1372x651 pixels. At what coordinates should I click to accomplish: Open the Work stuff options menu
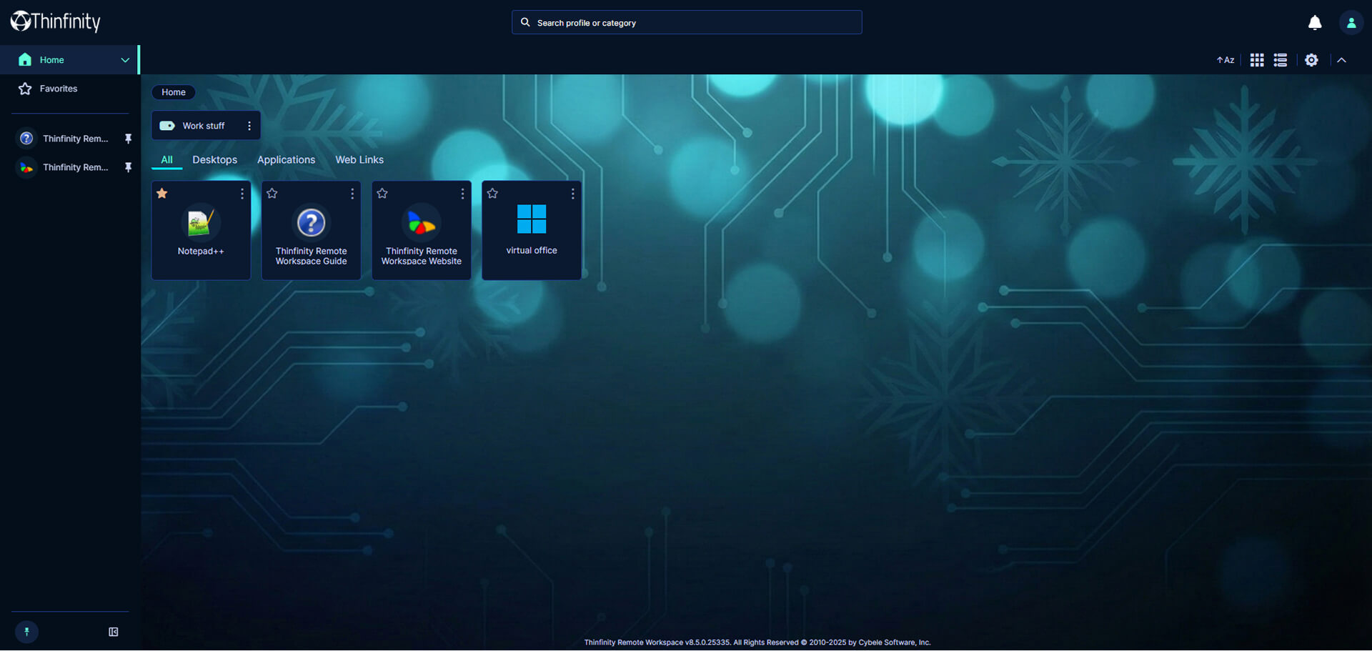click(x=249, y=125)
